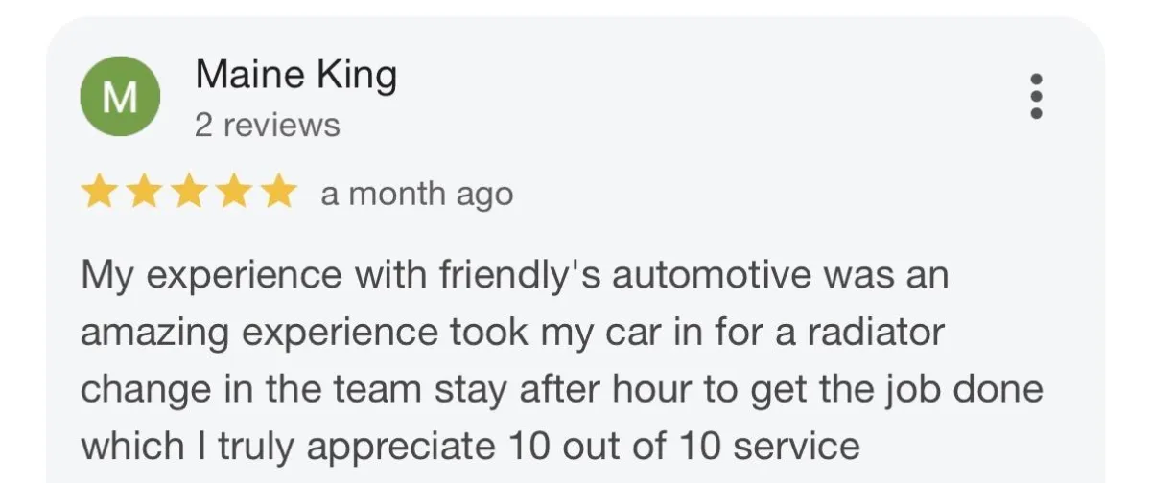1151x483 pixels.
Task: Click the review line starting "change in the team"
Action: click(x=559, y=390)
